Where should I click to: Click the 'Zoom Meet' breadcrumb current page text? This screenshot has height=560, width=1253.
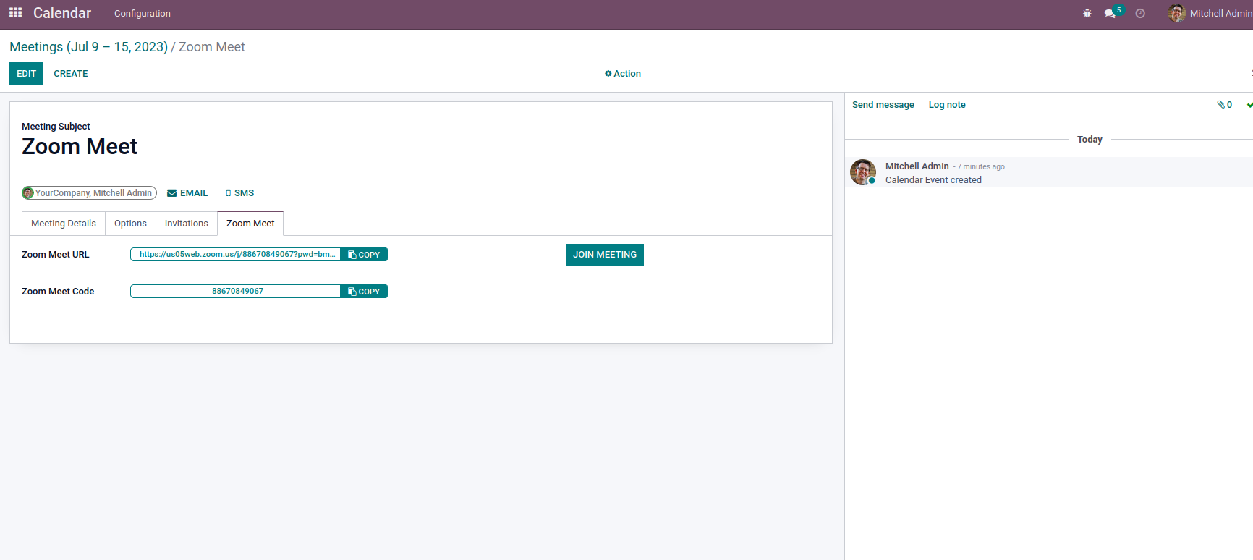212,47
